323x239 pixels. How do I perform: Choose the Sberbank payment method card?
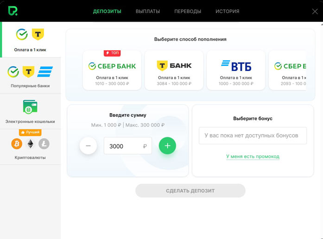click(x=112, y=70)
